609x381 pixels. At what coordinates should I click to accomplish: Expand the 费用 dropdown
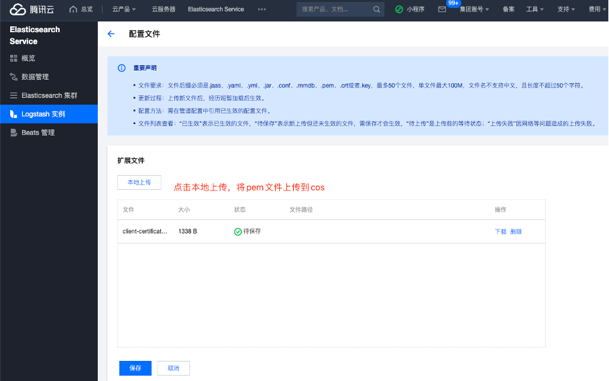pos(597,9)
